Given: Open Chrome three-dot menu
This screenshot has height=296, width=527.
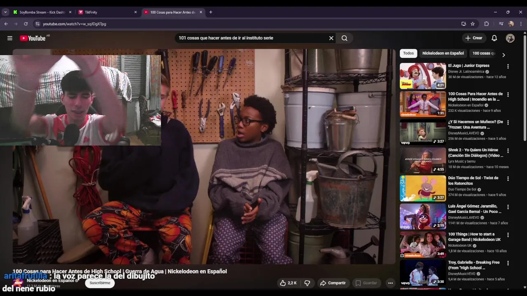Looking at the screenshot, I should 521,24.
